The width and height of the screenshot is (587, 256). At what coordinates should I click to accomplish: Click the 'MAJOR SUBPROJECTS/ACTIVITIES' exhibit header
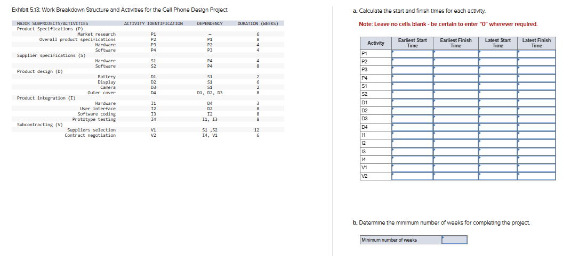coord(52,23)
